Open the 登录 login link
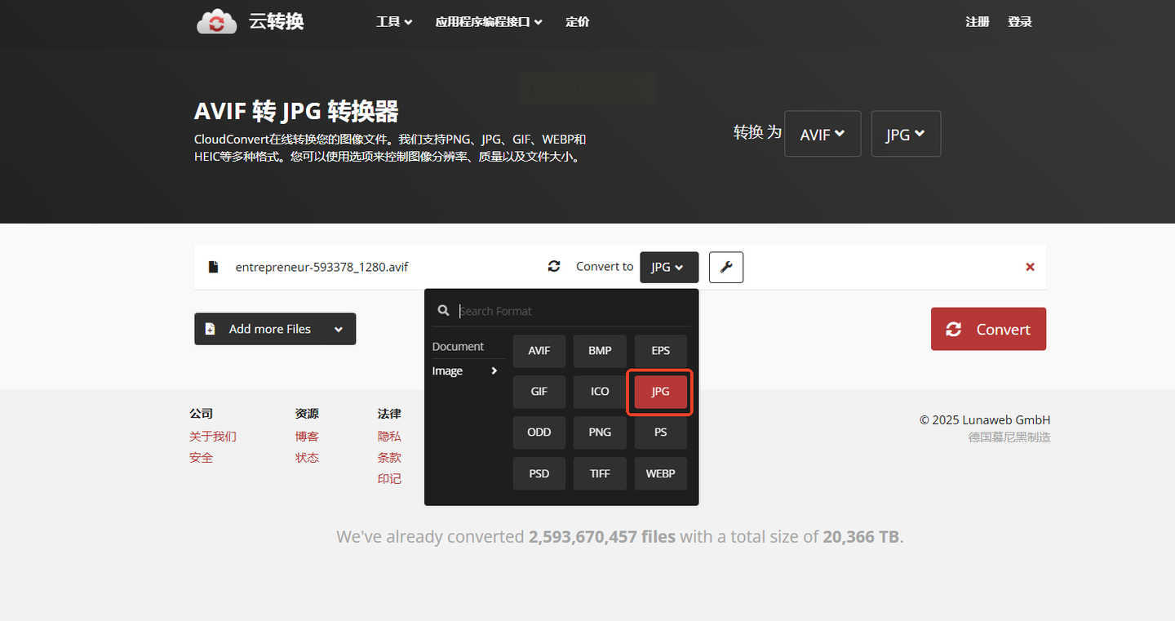1175x621 pixels. pyautogui.click(x=1020, y=22)
